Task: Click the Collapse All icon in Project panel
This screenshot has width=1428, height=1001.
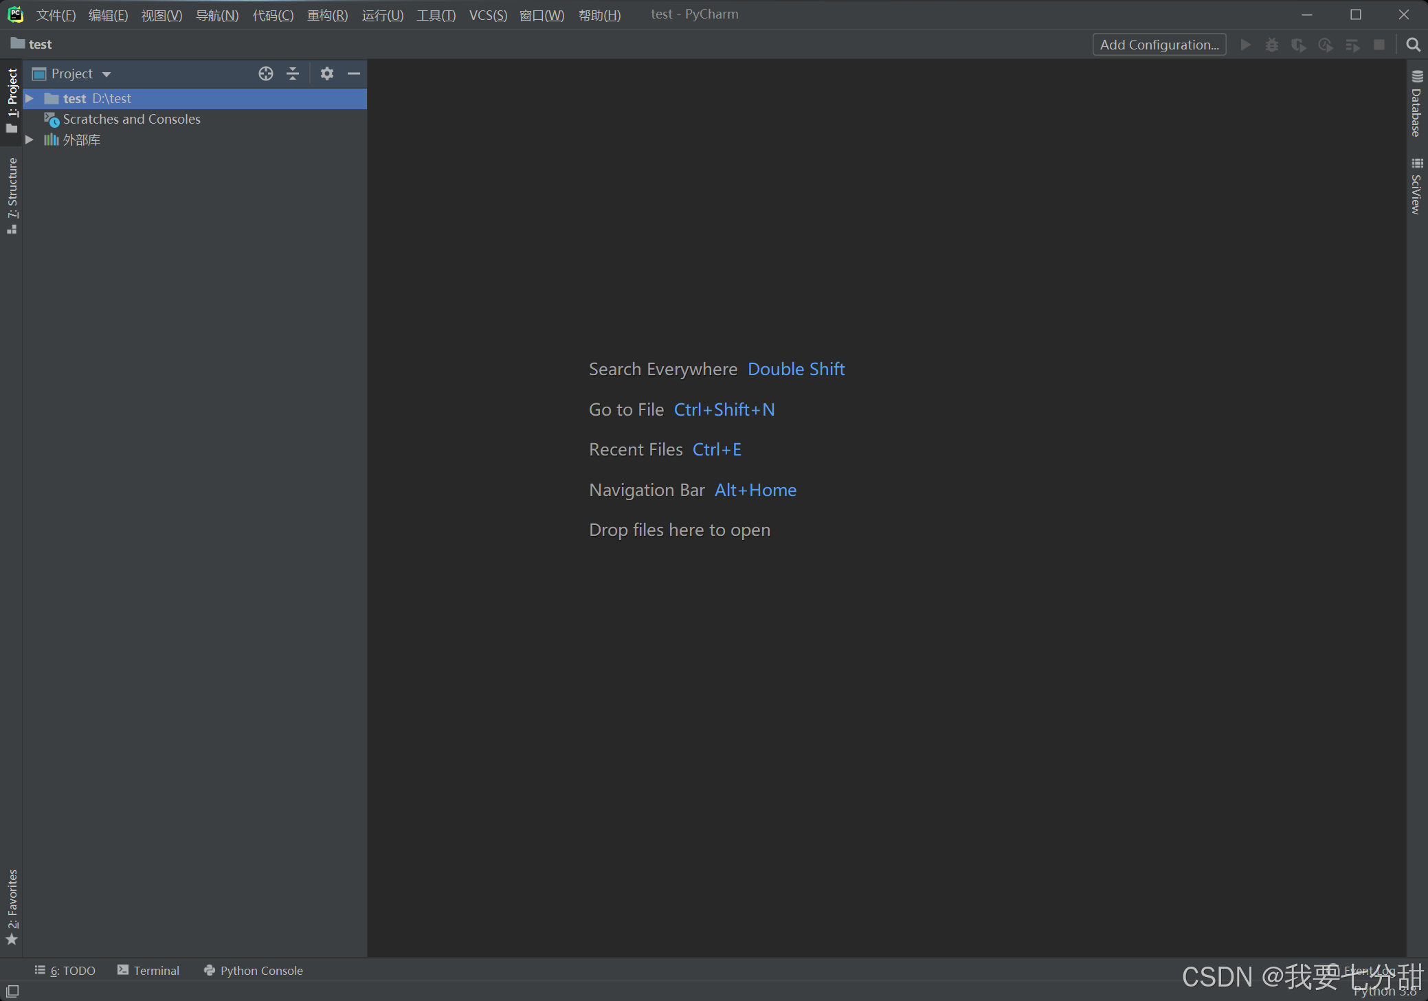Action: [x=293, y=74]
